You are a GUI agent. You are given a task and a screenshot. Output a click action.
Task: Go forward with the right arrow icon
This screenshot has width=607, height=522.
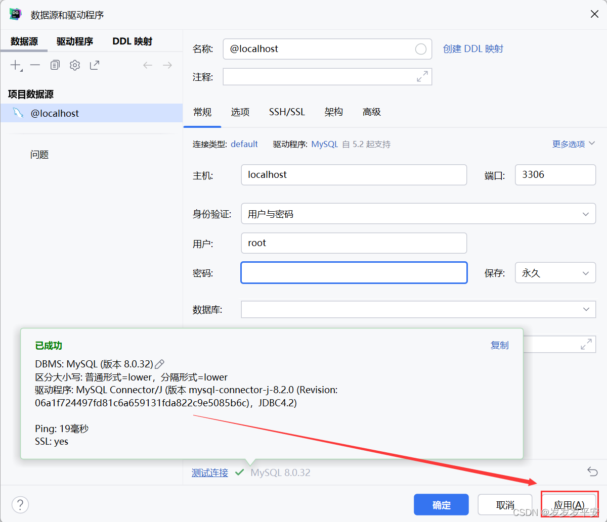[x=167, y=65]
